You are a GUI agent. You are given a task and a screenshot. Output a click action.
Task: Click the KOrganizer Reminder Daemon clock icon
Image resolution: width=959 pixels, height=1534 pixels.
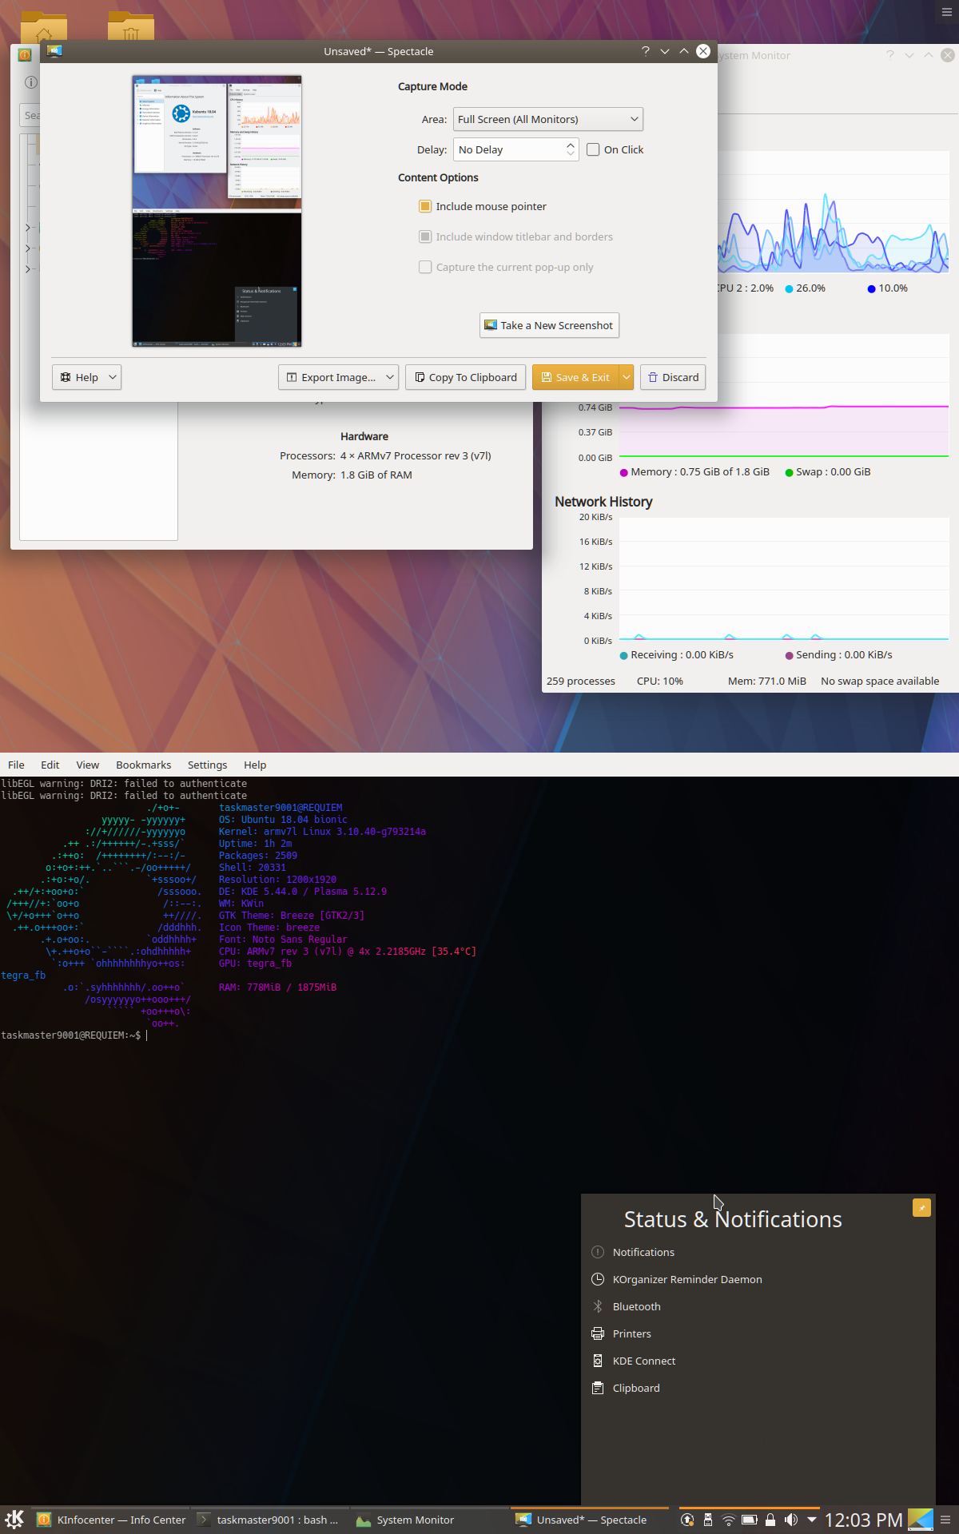coord(598,1279)
